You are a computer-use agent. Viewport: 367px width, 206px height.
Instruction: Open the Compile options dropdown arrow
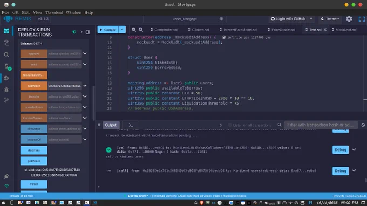pyautogui.click(x=122, y=30)
